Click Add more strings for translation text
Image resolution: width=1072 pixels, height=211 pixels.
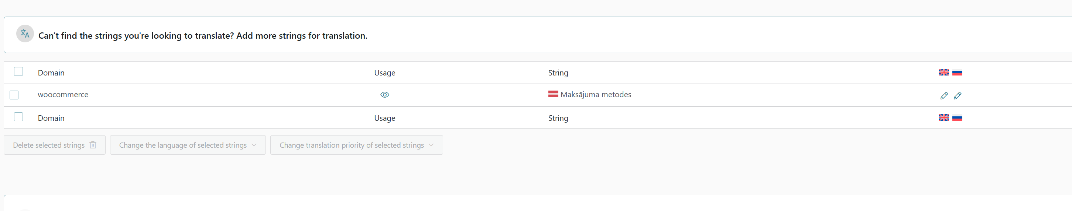(x=302, y=36)
